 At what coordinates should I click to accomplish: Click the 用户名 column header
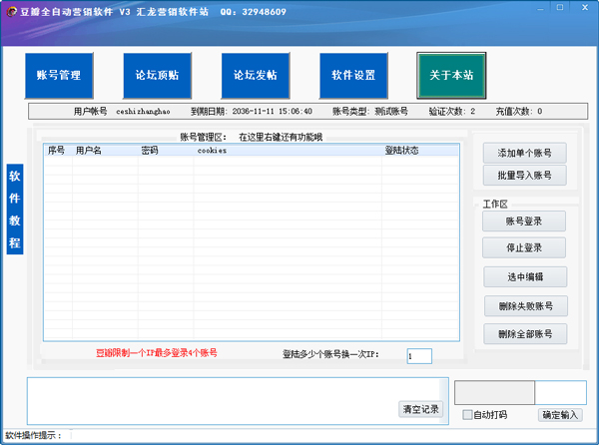105,151
